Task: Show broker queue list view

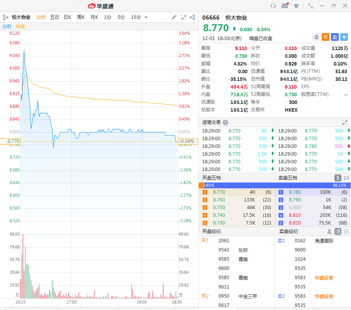Action: [x=338, y=231]
